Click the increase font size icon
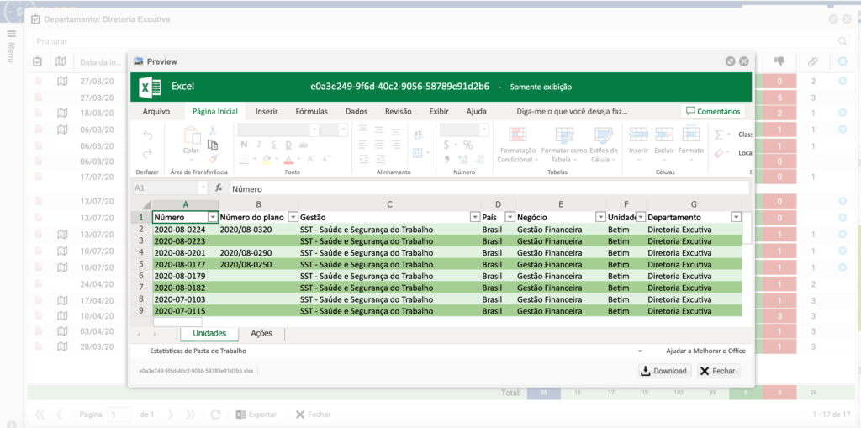 click(311, 159)
